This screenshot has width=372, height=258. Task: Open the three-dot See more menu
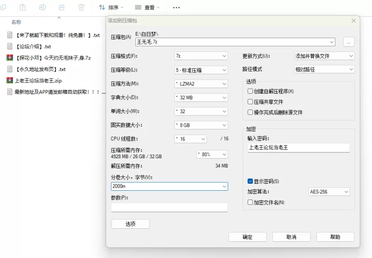[176, 7]
